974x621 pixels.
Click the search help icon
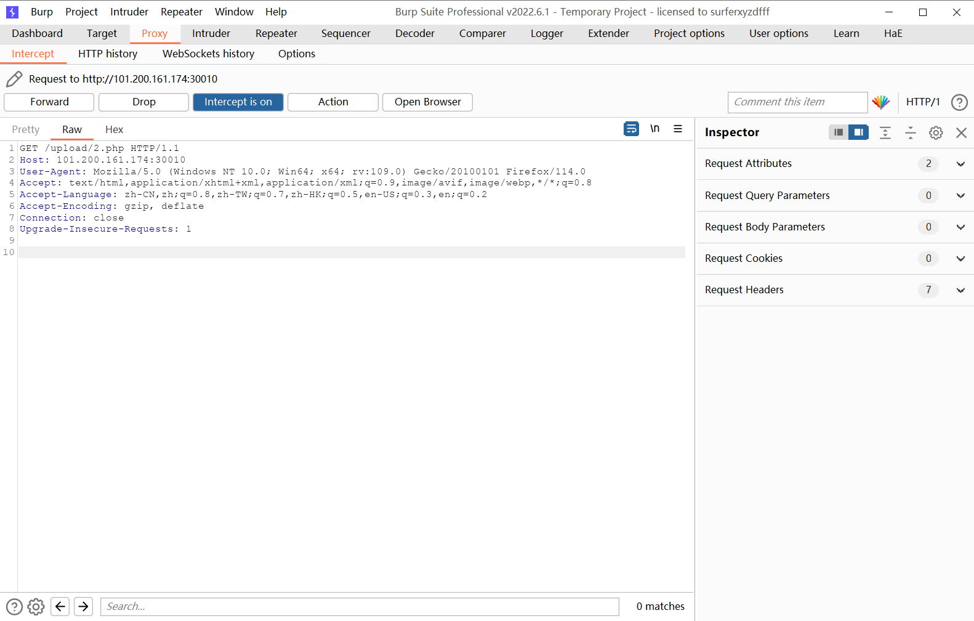14,607
